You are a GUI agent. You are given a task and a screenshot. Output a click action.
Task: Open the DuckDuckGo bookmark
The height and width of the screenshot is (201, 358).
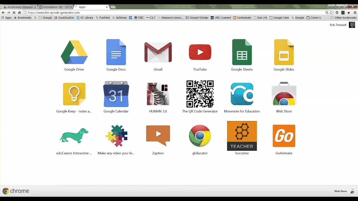tap(64, 18)
